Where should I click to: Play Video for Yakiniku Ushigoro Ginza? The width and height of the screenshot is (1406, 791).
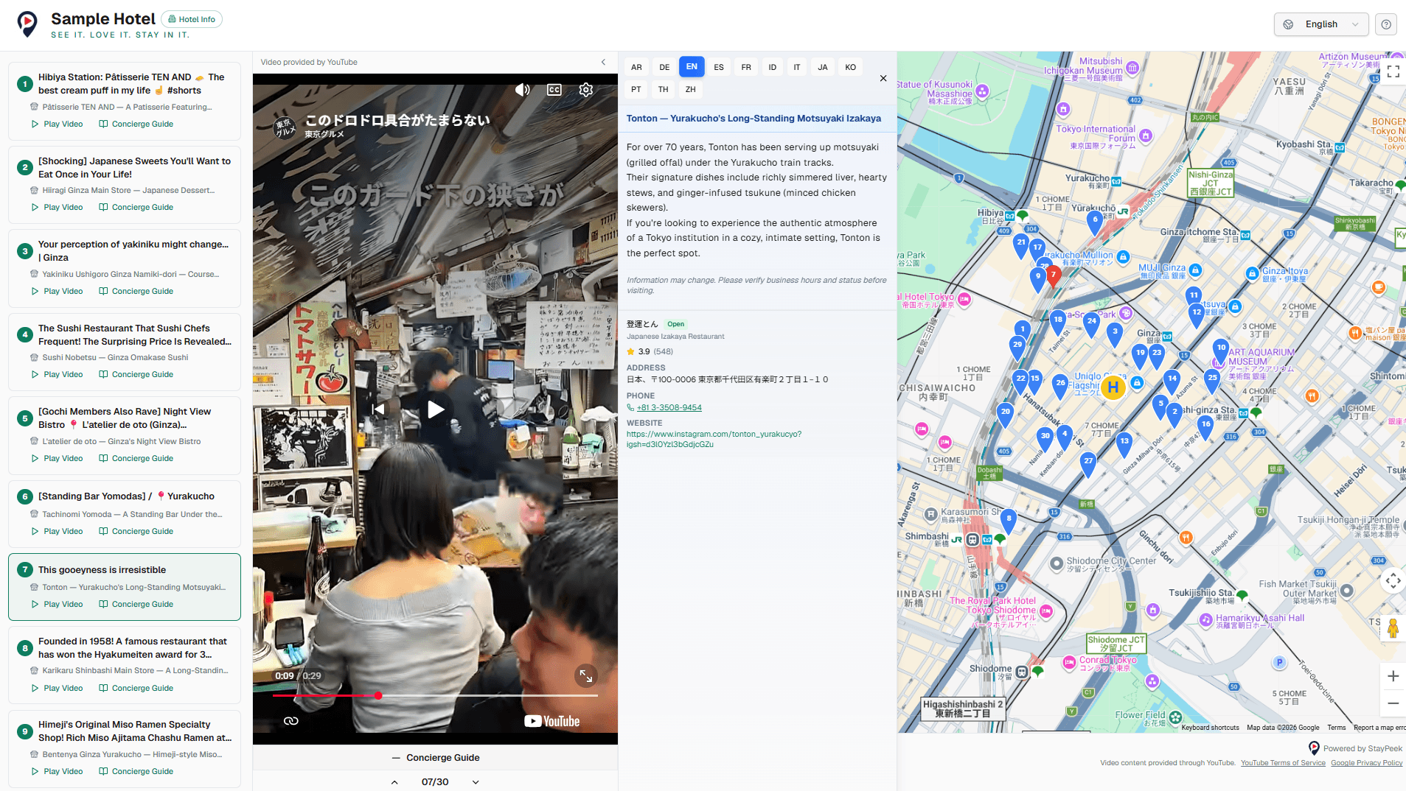point(57,291)
